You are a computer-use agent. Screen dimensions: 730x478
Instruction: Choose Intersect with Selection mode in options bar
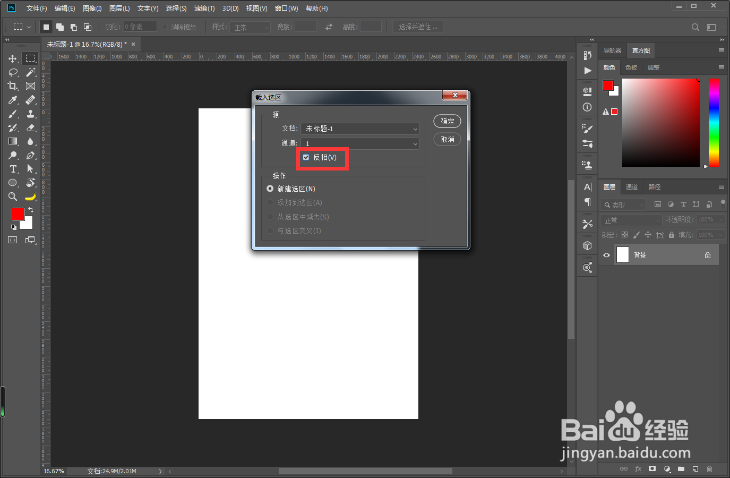[x=88, y=27]
